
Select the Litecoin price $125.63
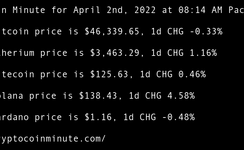pos(109,74)
